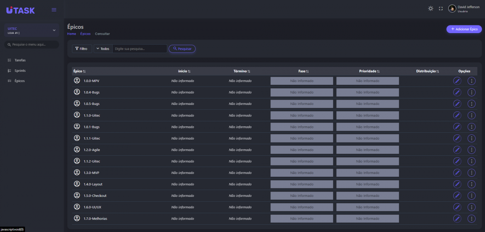The height and width of the screenshot is (232, 485).
Task: Focus the 'Digite sua pesquisa' search field
Action: 139,49
